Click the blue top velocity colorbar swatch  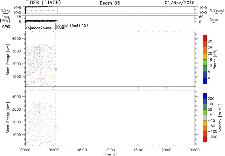tap(205, 96)
